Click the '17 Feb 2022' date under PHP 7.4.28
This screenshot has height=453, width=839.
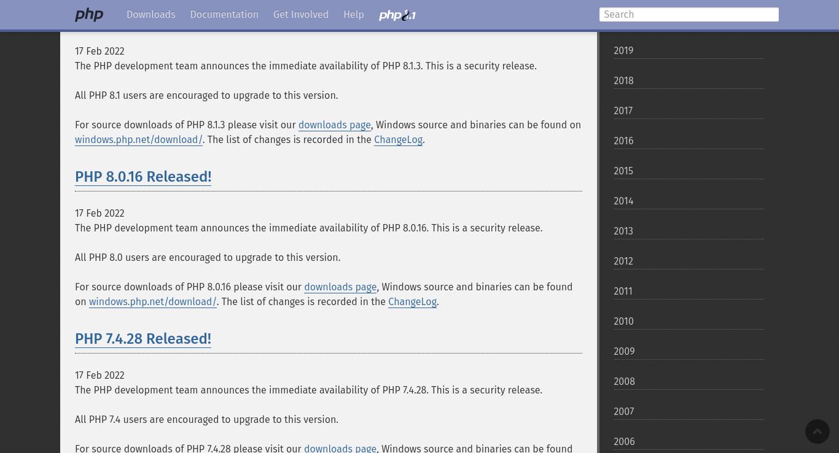(100, 376)
